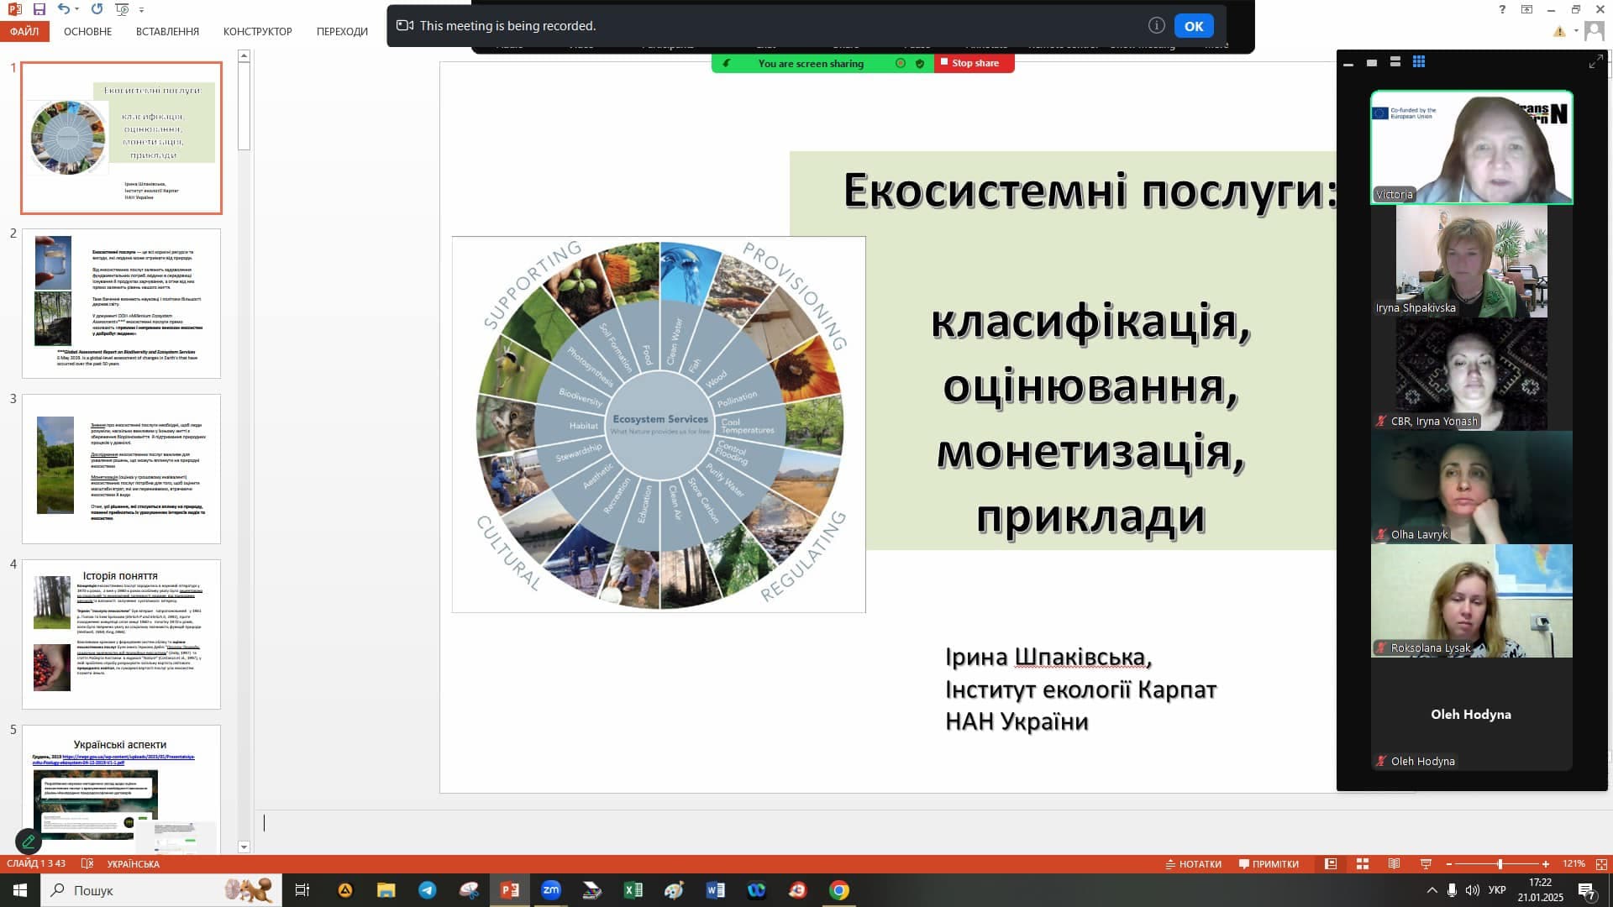Click the Stop share button
Viewport: 1613px width, 907px height.
pyautogui.click(x=975, y=63)
